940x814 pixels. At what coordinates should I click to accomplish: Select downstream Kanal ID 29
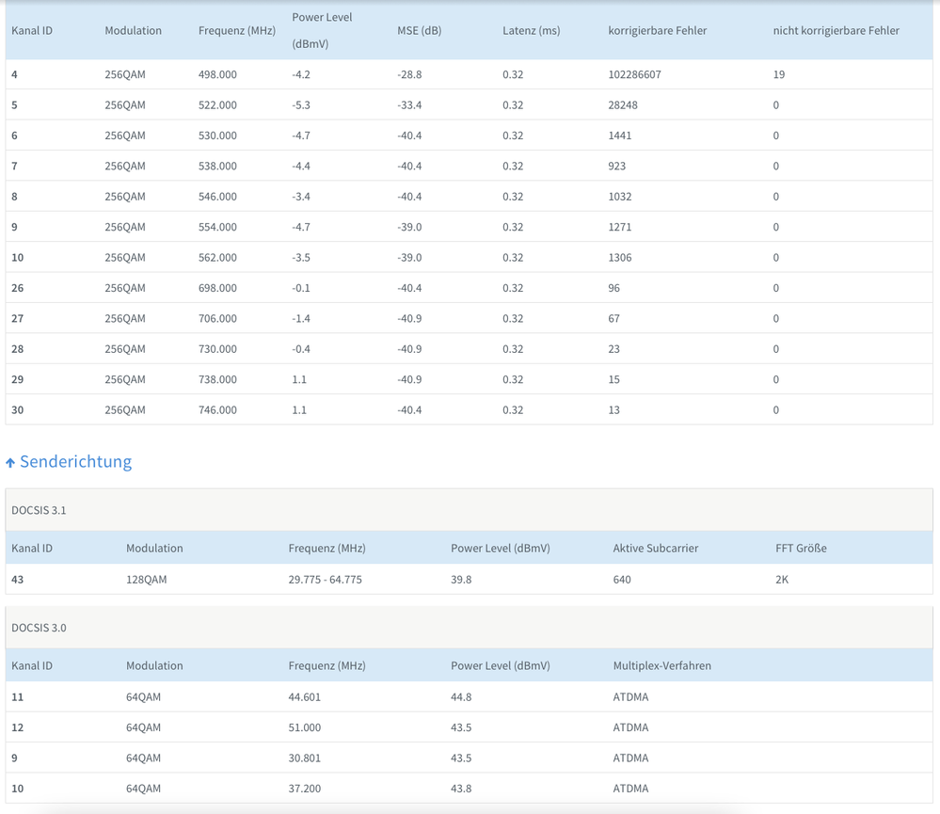coord(17,379)
